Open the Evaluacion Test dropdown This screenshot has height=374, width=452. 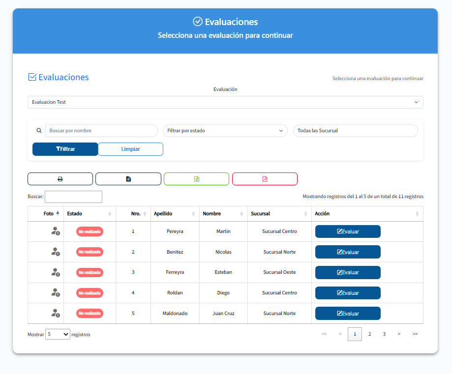coord(225,102)
